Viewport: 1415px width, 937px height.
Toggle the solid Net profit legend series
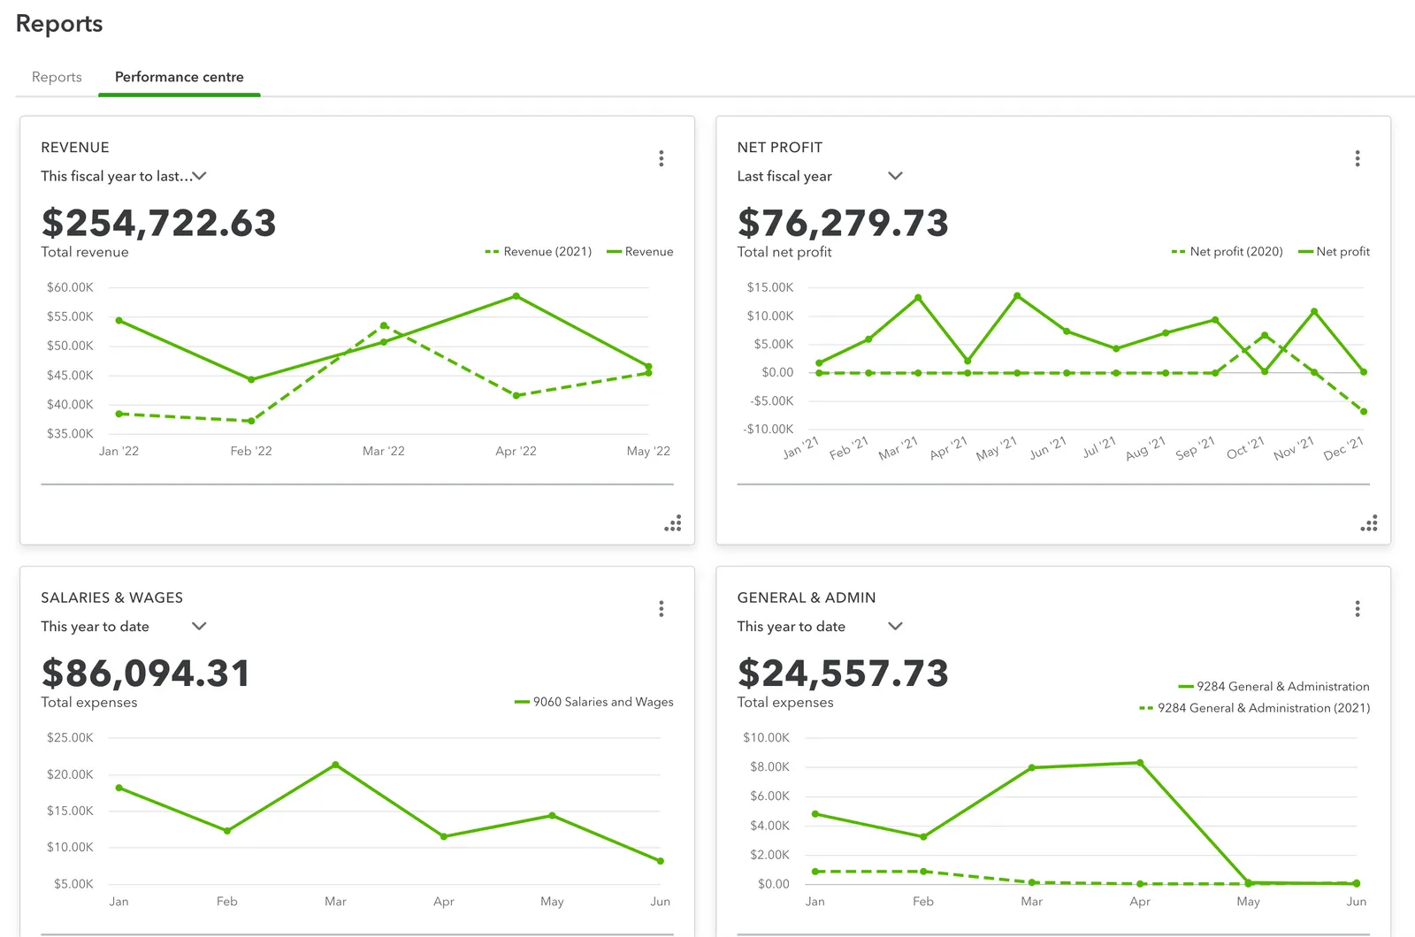[1334, 252]
